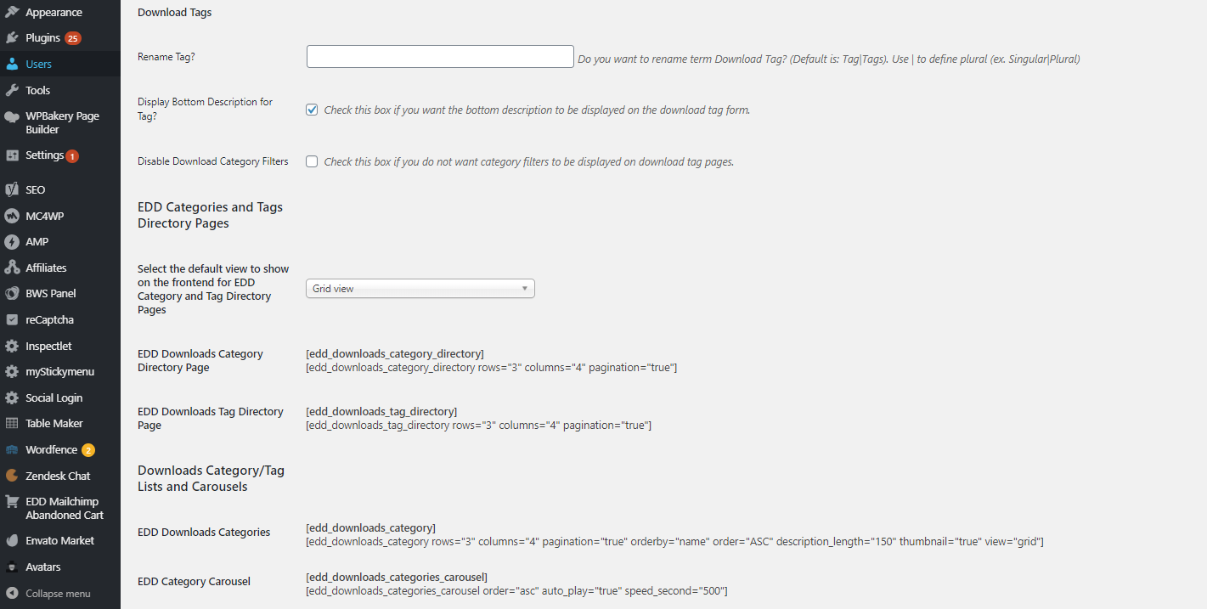
Task: Open WPBakery Page Builder link
Action: [x=60, y=123]
